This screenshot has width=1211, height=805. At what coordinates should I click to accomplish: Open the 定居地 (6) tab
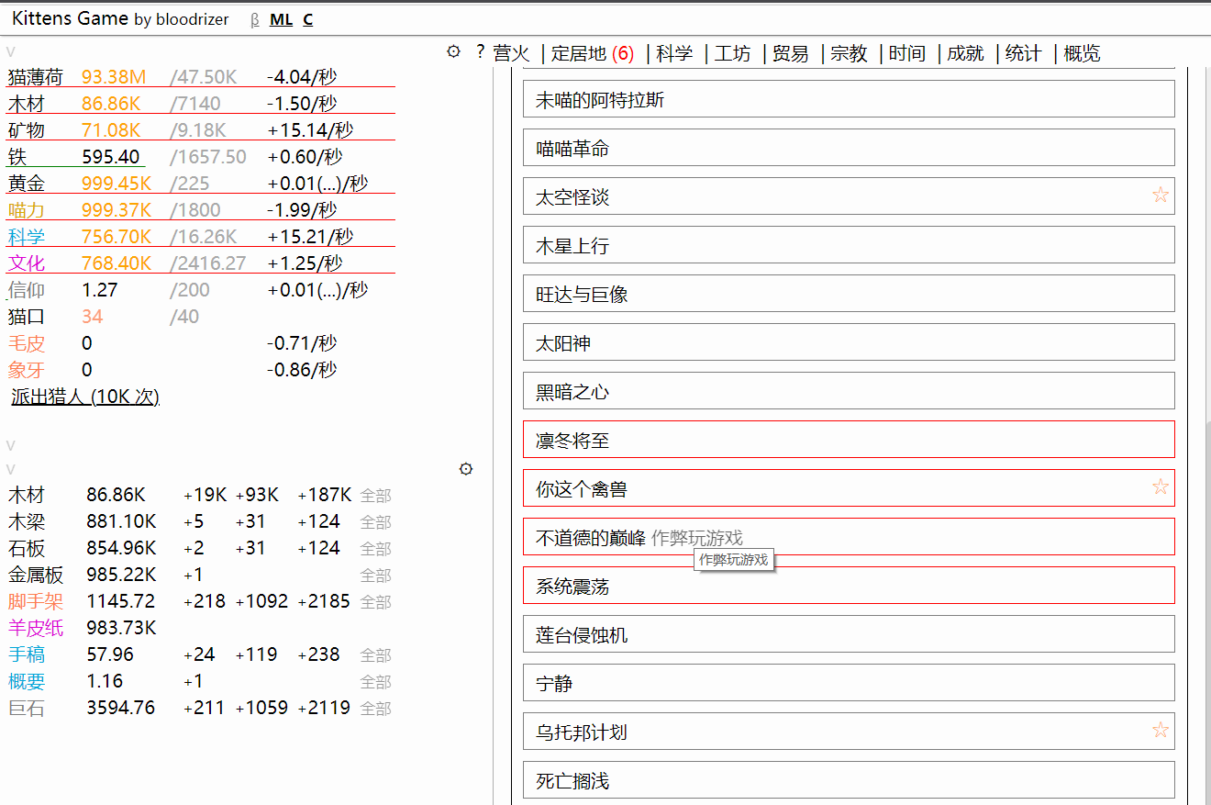tap(593, 54)
